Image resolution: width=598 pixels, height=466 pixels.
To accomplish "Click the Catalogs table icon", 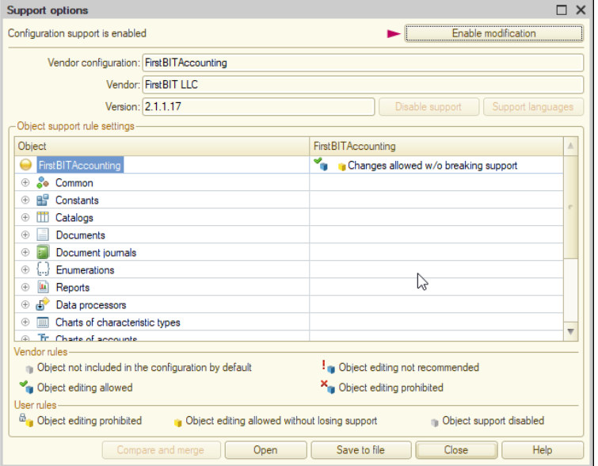I will (42, 217).
